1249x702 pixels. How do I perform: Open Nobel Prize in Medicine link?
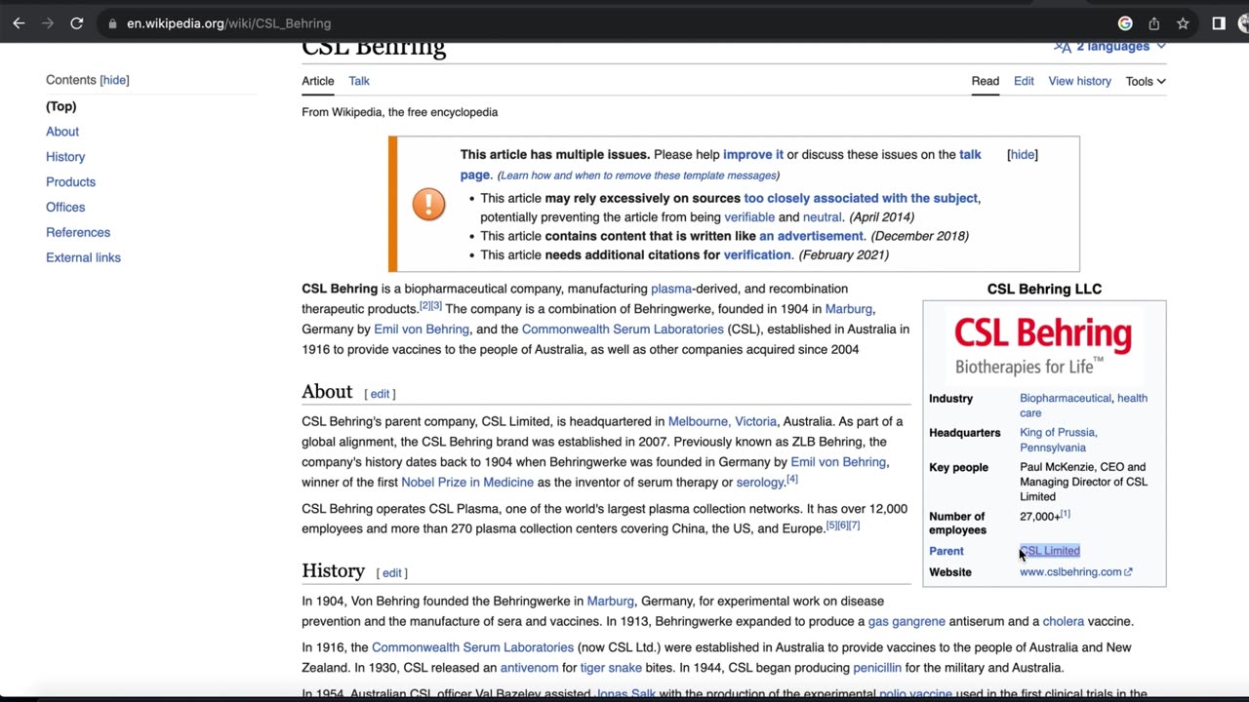click(x=467, y=482)
